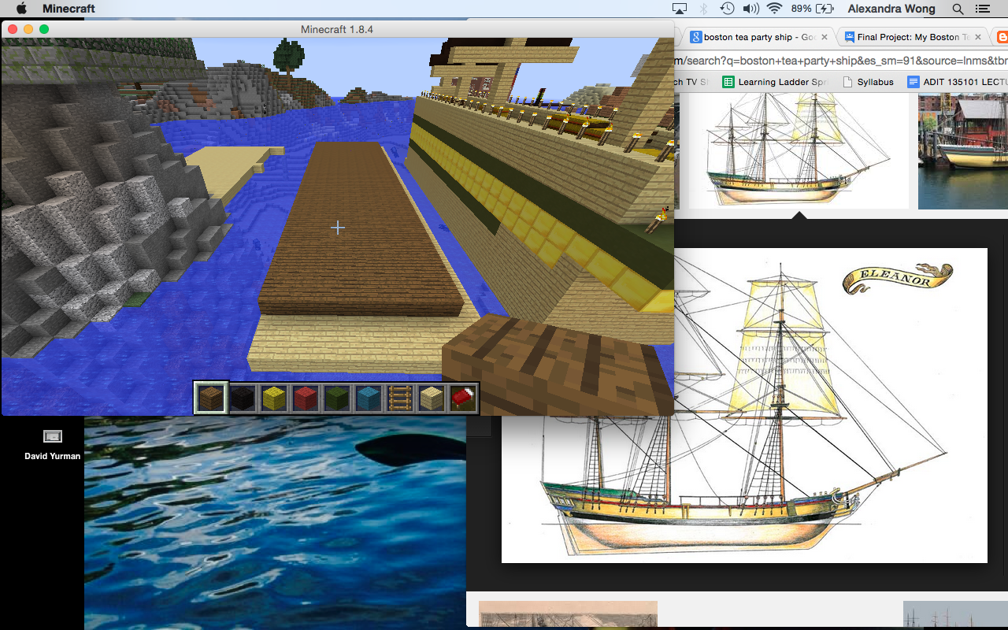The height and width of the screenshot is (630, 1008).
Task: Click the Minecraft 1.8.4 window title bar
Action: click(337, 29)
